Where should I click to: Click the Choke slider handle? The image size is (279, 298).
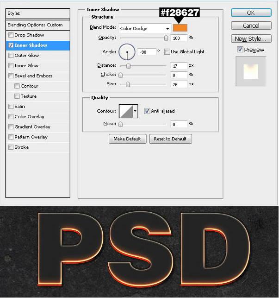click(x=120, y=75)
